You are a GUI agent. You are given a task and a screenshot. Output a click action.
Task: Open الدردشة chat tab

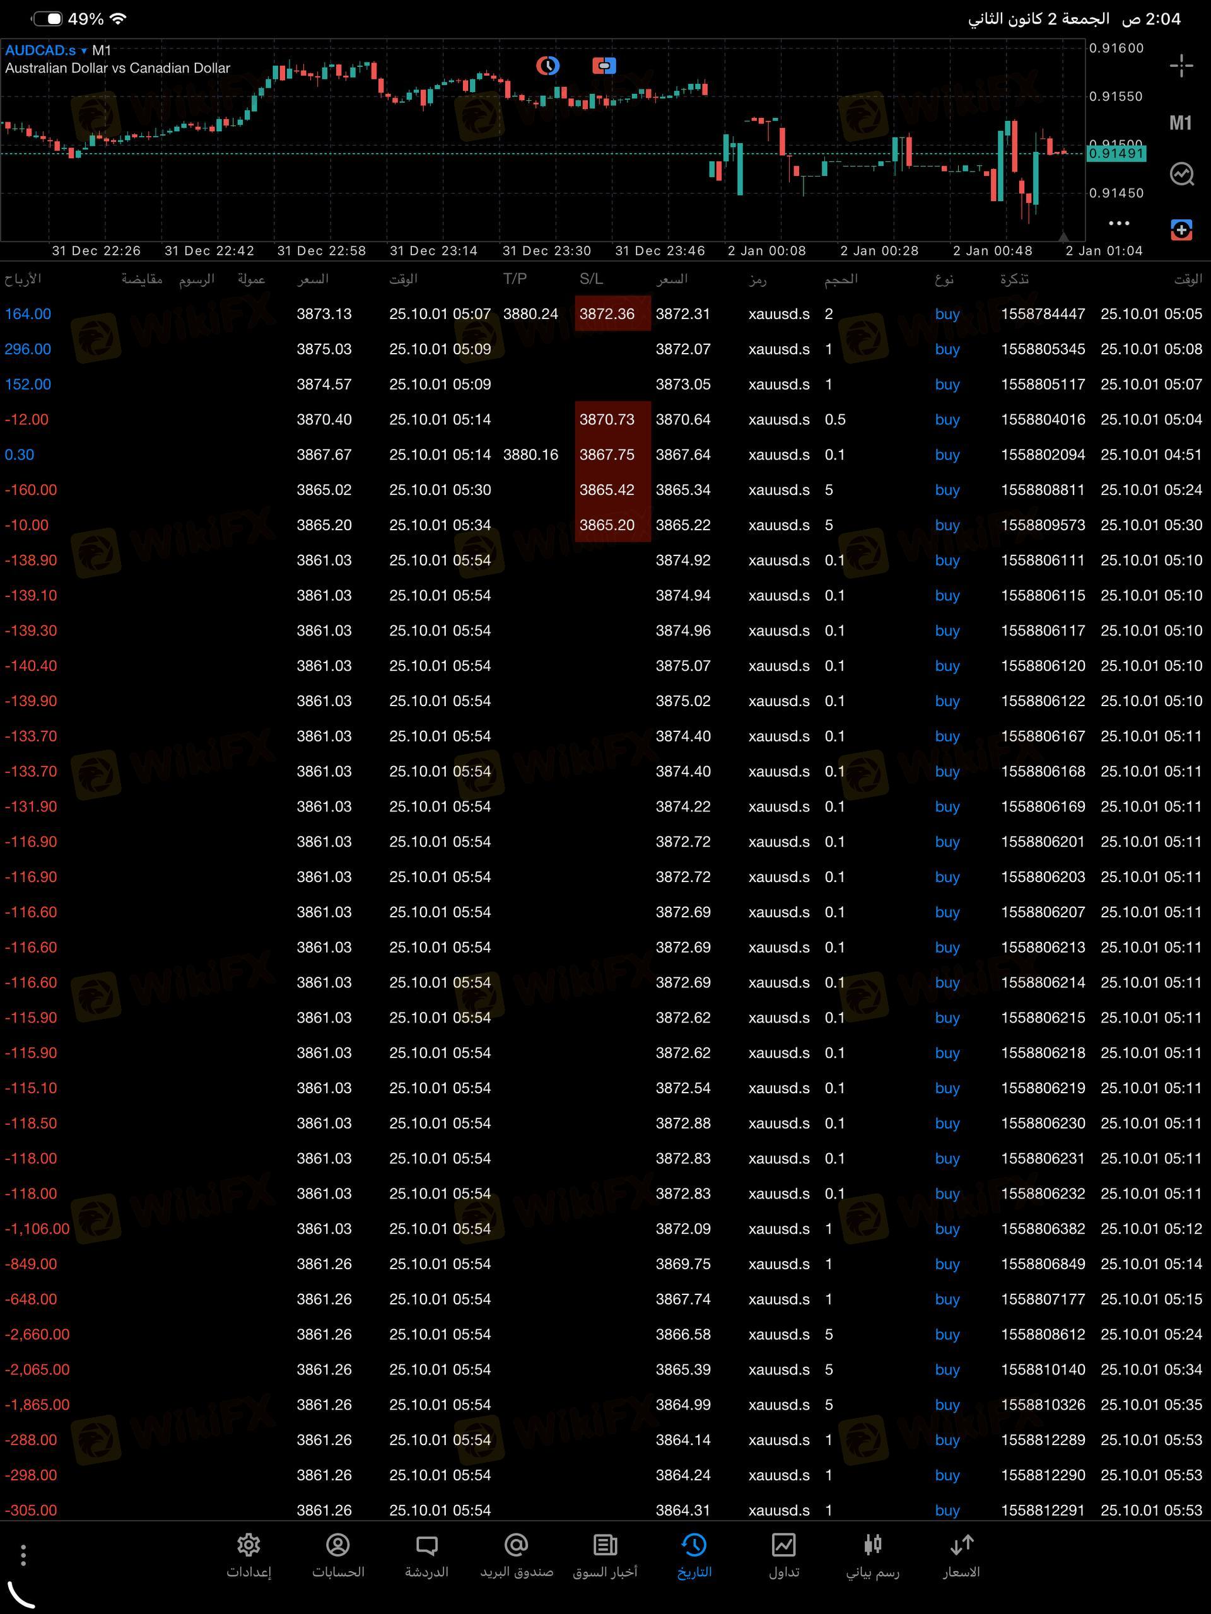click(x=426, y=1555)
